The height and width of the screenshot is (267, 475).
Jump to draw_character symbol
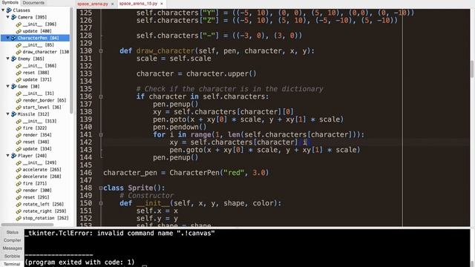coord(46,52)
